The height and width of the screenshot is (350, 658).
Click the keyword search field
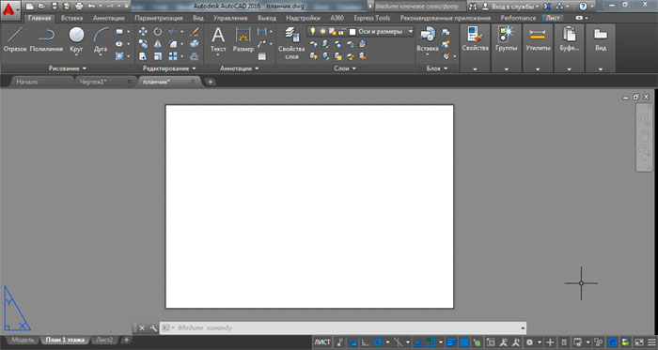pyautogui.click(x=419, y=7)
